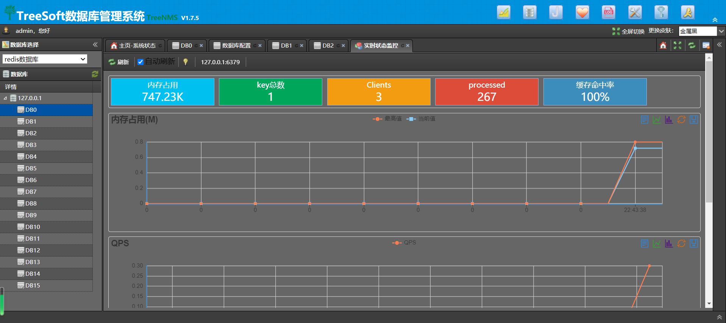Viewport: 726px width, 323px height.
Task: Open the status monitoring chart icon in header
Action: click(x=503, y=12)
